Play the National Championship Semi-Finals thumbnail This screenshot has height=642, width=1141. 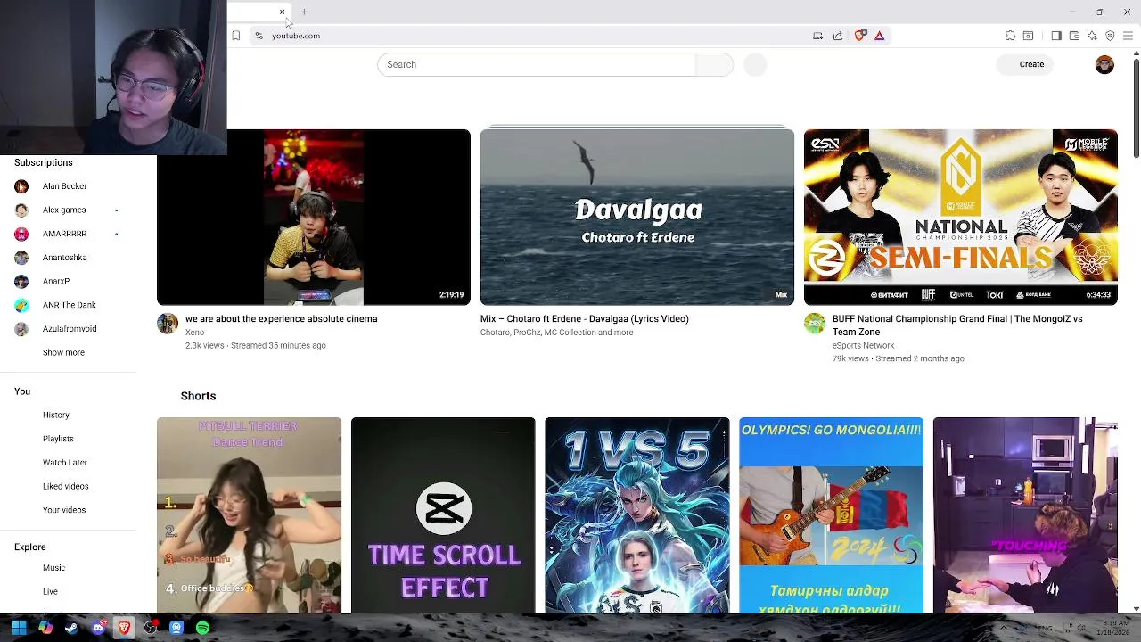[x=961, y=217]
